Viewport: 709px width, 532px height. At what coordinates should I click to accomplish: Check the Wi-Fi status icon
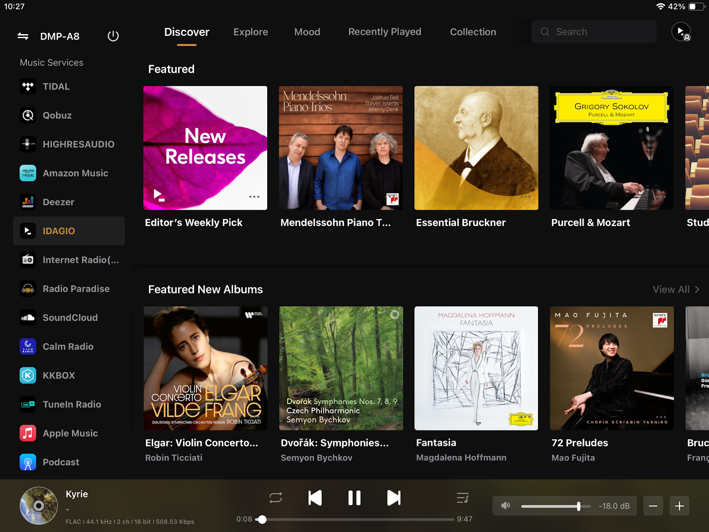(661, 7)
